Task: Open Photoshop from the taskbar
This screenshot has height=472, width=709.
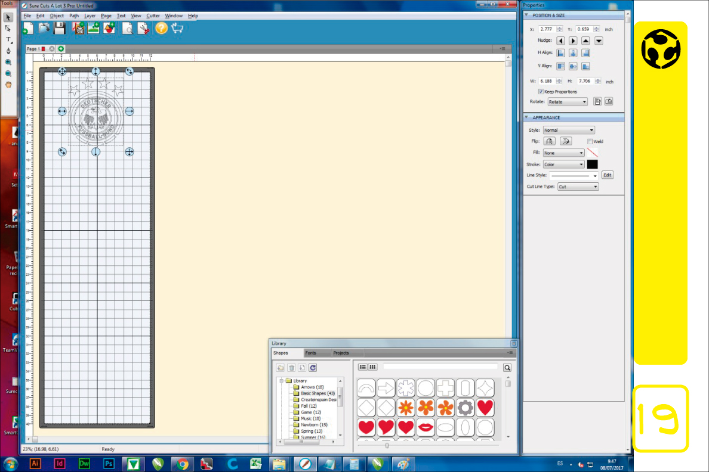Action: pyautogui.click(x=109, y=464)
